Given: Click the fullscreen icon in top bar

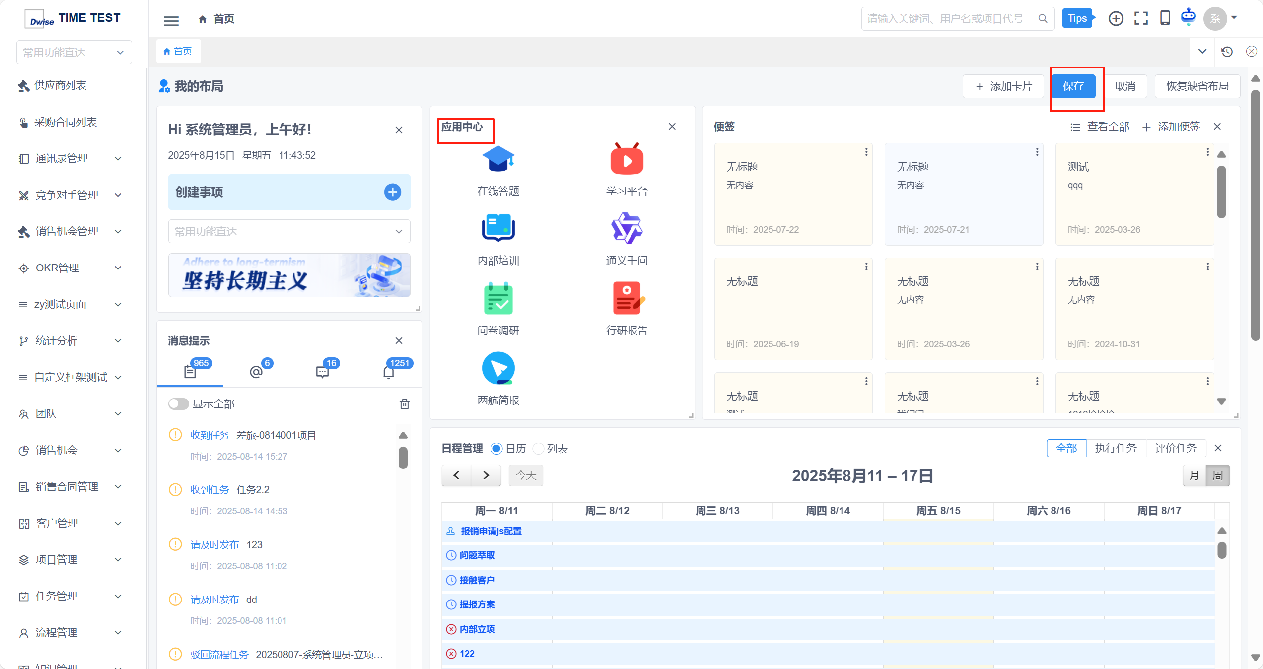Looking at the screenshot, I should 1141,19.
